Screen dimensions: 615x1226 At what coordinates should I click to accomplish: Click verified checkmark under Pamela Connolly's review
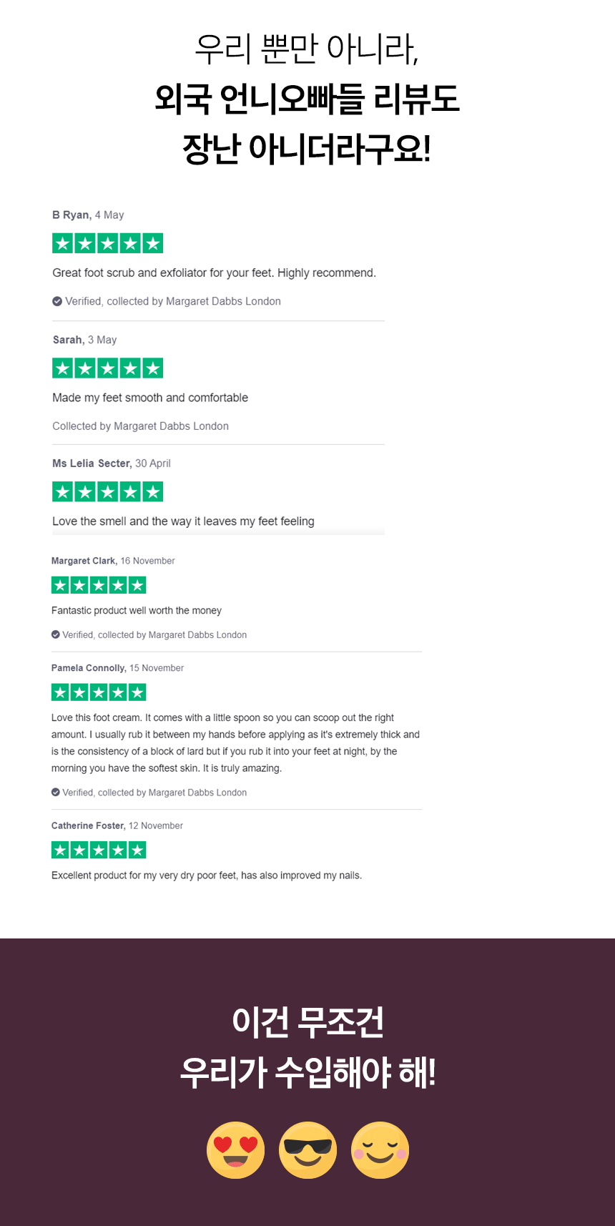click(56, 793)
